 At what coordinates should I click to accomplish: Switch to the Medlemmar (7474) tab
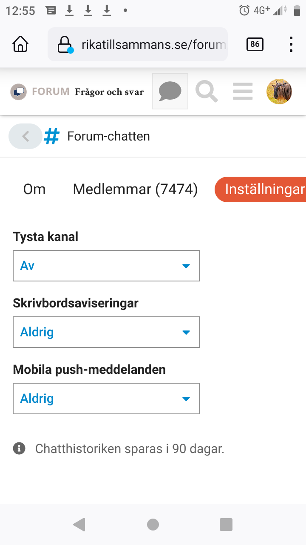(135, 189)
